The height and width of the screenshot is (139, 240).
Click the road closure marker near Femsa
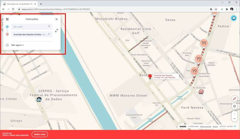tap(204, 43)
